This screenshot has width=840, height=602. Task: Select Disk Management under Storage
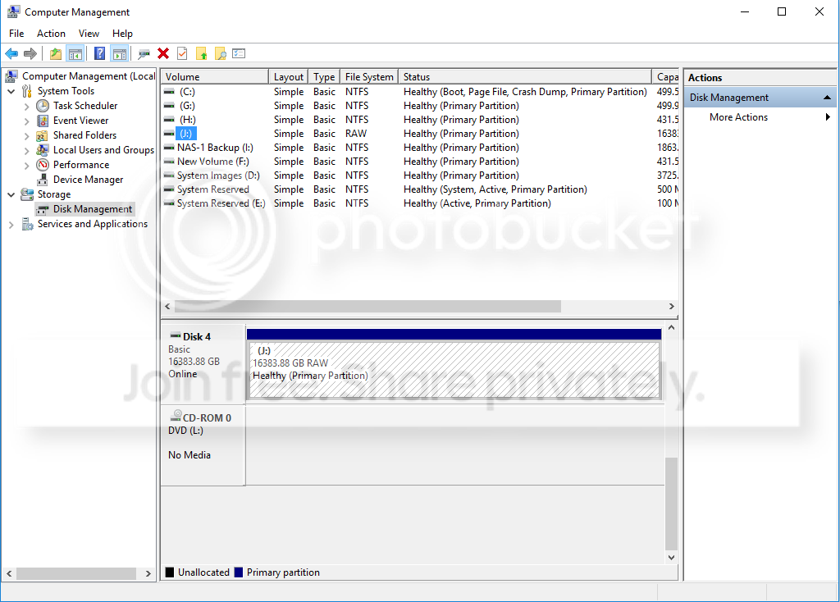[92, 209]
